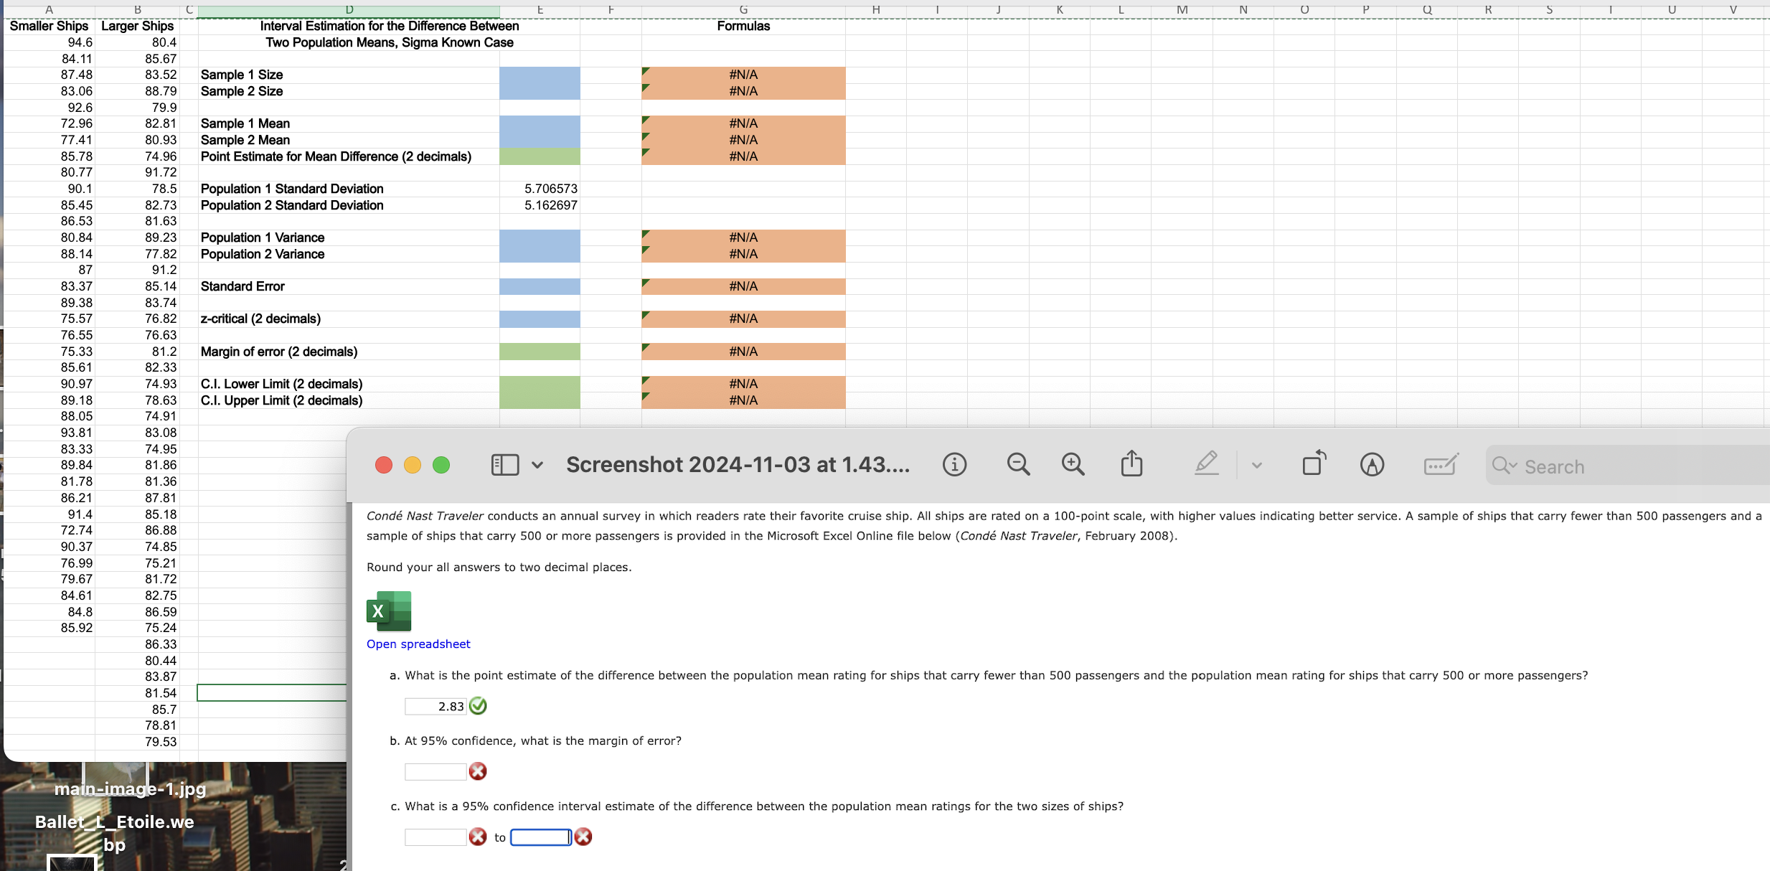Viewport: 1770px width, 871px height.
Task: Click the Excel spreadsheet icon
Action: pos(388,611)
